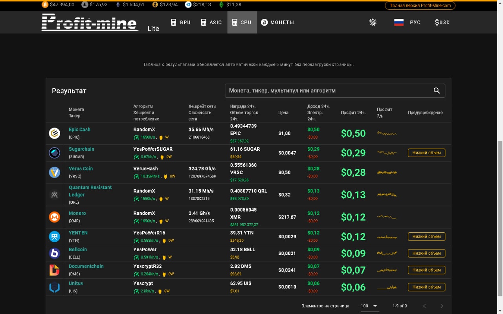Viewport: 503px width, 314px height.
Task: Open the Unitus coin link
Action: coord(76,283)
